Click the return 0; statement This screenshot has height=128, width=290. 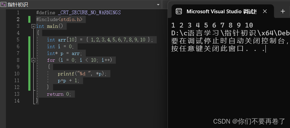(x=59, y=94)
